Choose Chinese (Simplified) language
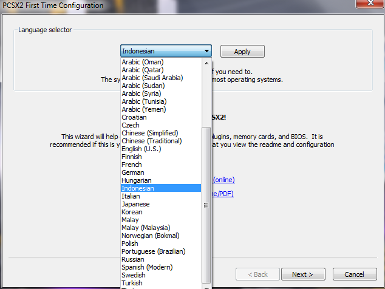Screen dimensions: 385x289 [161, 133]
